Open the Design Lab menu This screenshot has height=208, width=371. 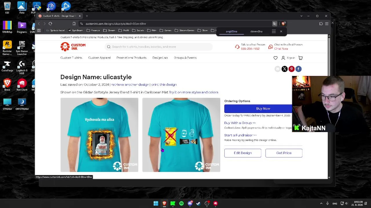(x=160, y=58)
